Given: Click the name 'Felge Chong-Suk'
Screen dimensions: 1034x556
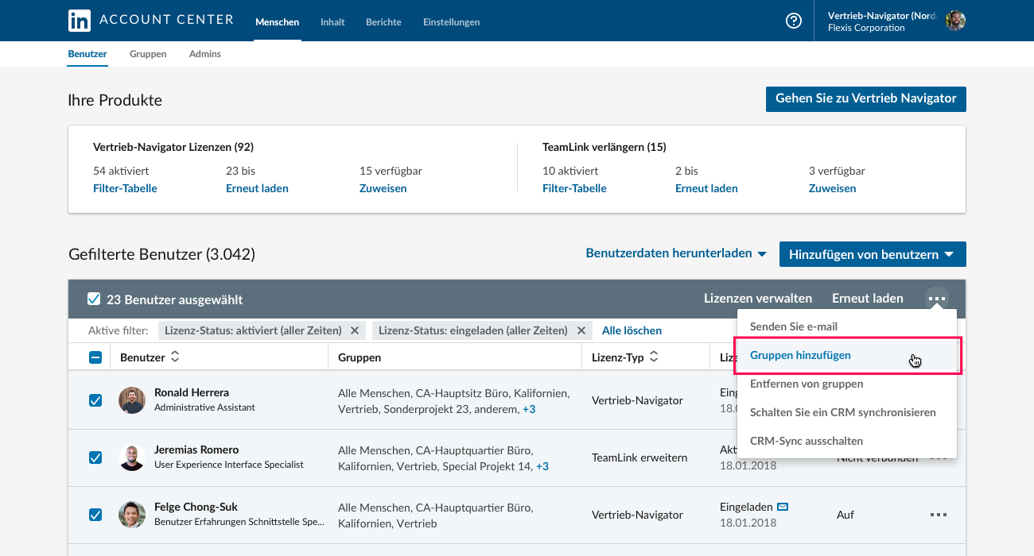Looking at the screenshot, I should pos(196,507).
